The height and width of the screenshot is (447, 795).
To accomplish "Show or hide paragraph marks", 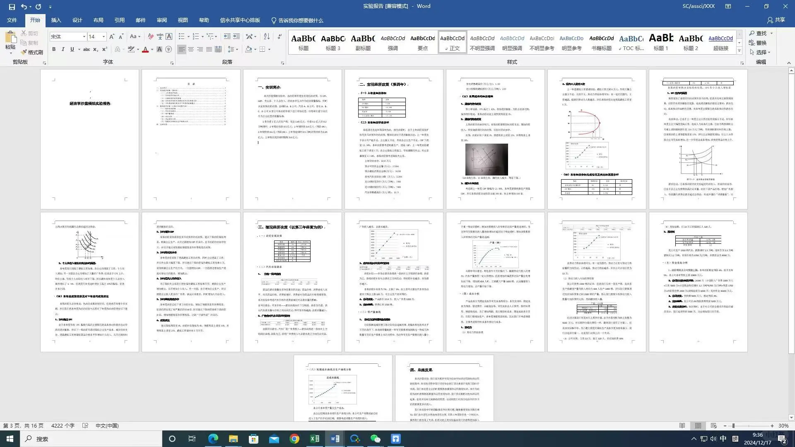I will pos(280,36).
